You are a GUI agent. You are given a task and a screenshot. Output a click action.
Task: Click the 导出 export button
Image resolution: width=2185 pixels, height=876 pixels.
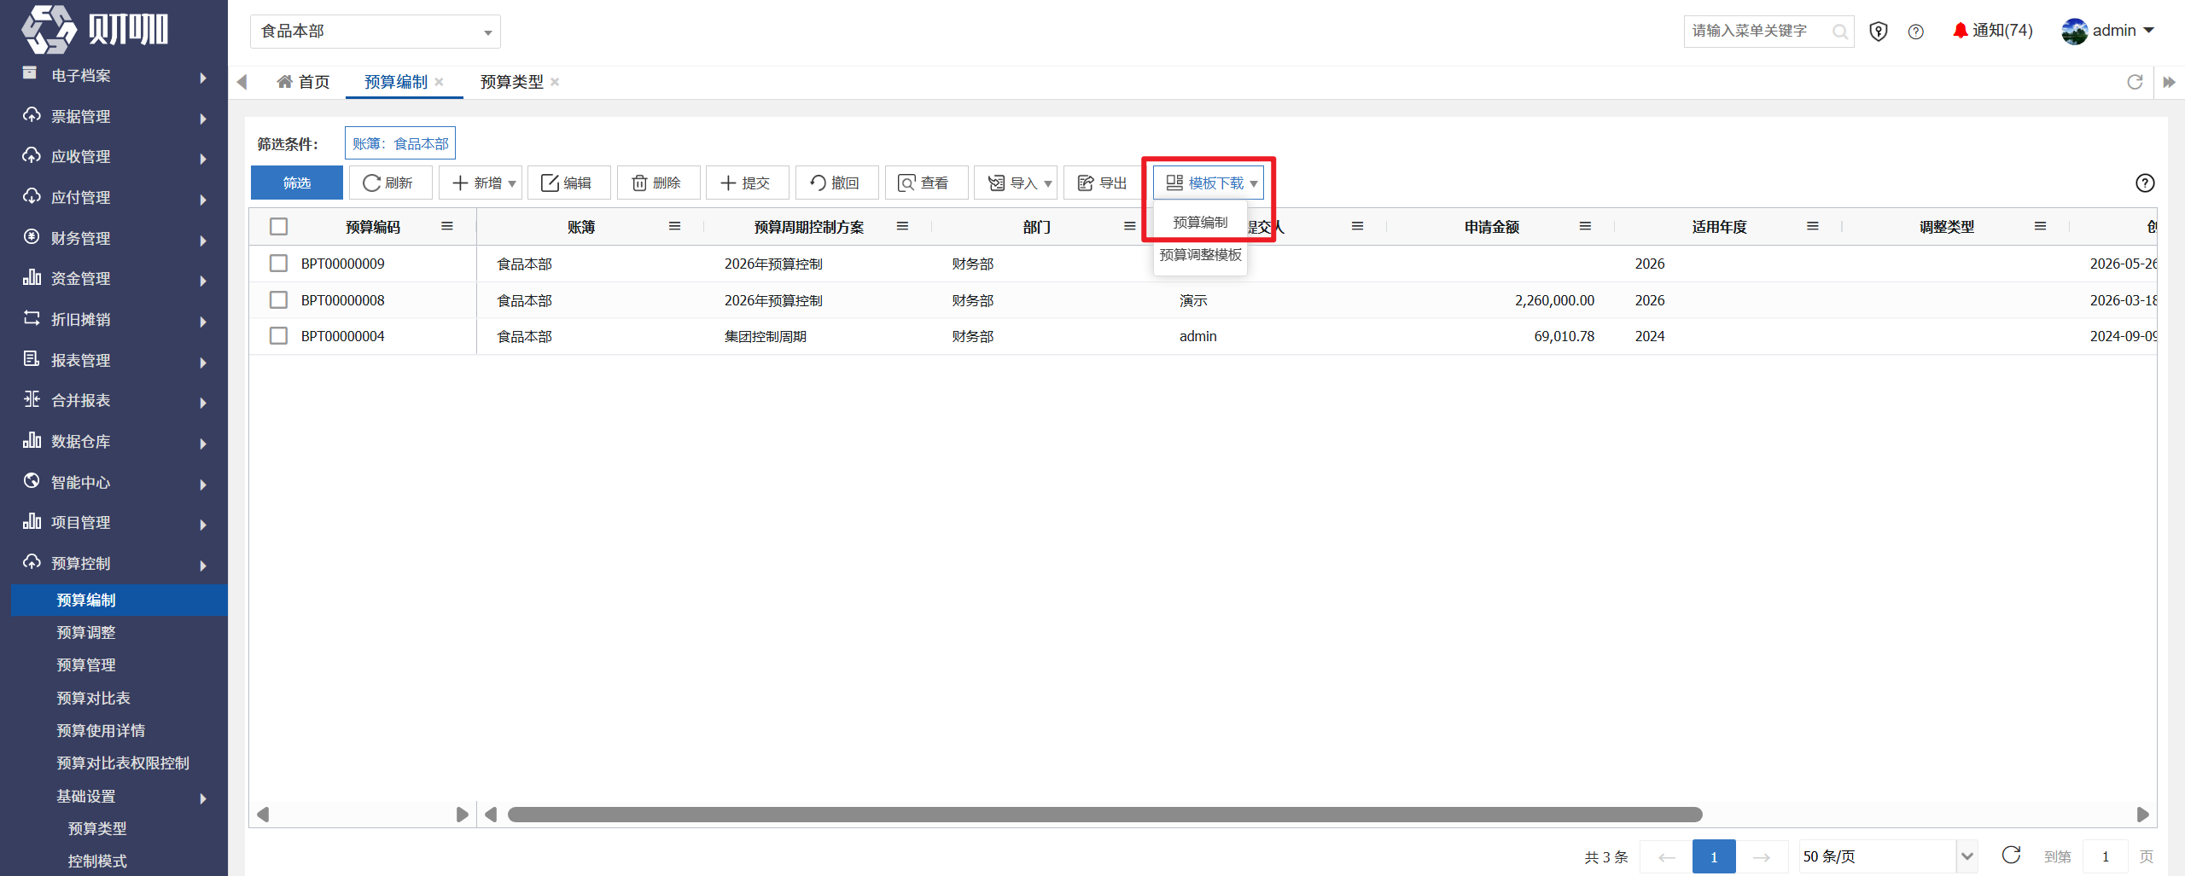(x=1103, y=183)
